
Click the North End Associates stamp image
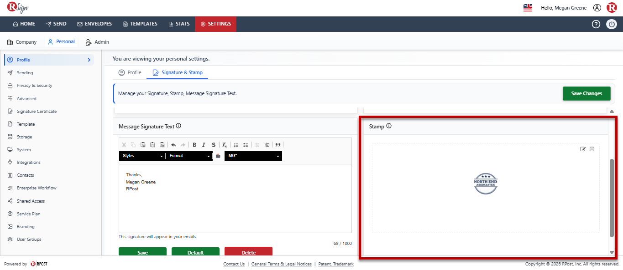[x=486, y=184]
